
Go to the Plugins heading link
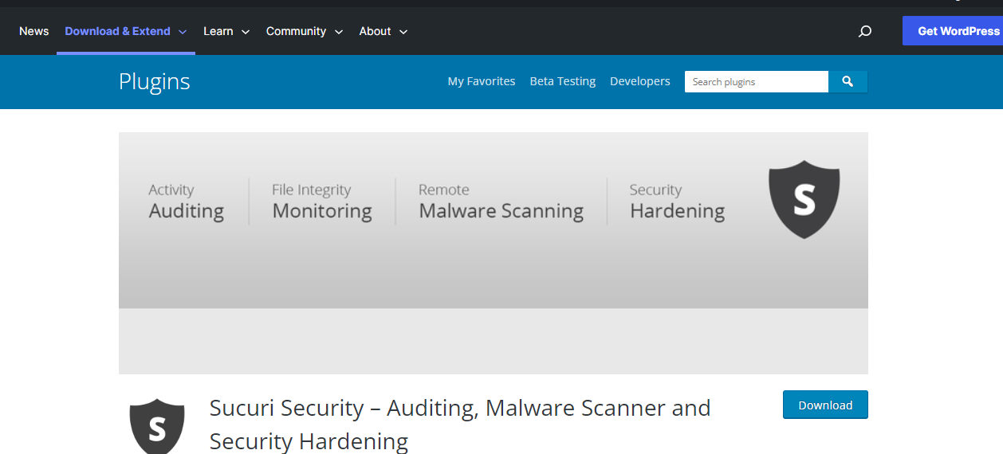pos(155,81)
